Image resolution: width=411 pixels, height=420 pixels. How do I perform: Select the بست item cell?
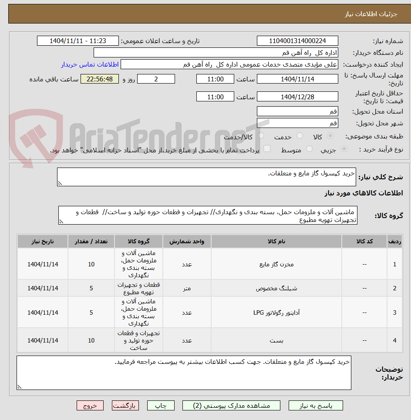[x=276, y=340]
